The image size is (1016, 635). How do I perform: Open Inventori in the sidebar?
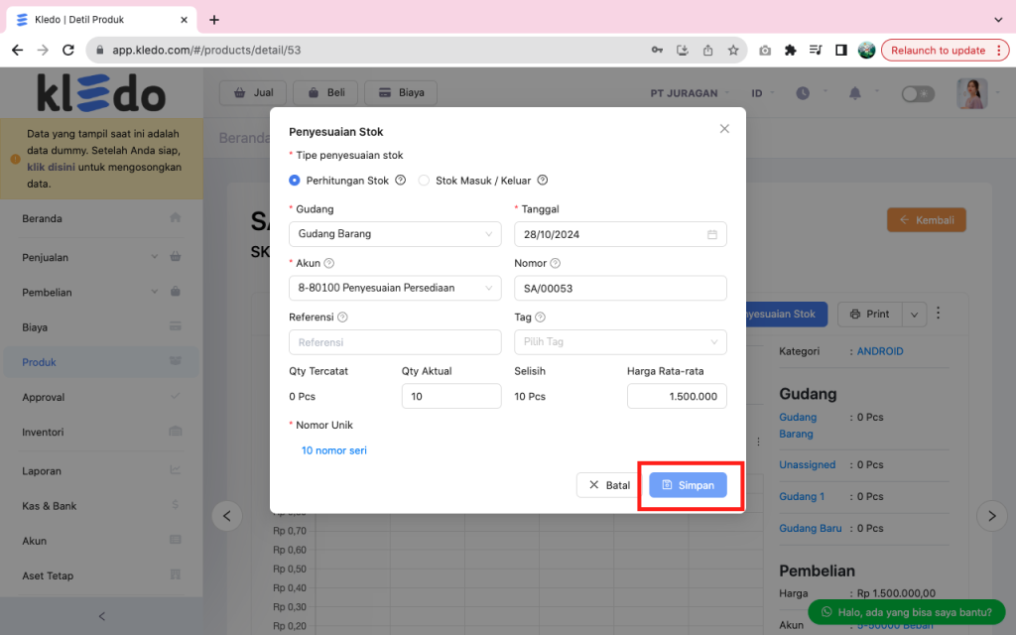102,433
